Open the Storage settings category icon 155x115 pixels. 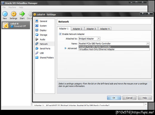[37, 35]
